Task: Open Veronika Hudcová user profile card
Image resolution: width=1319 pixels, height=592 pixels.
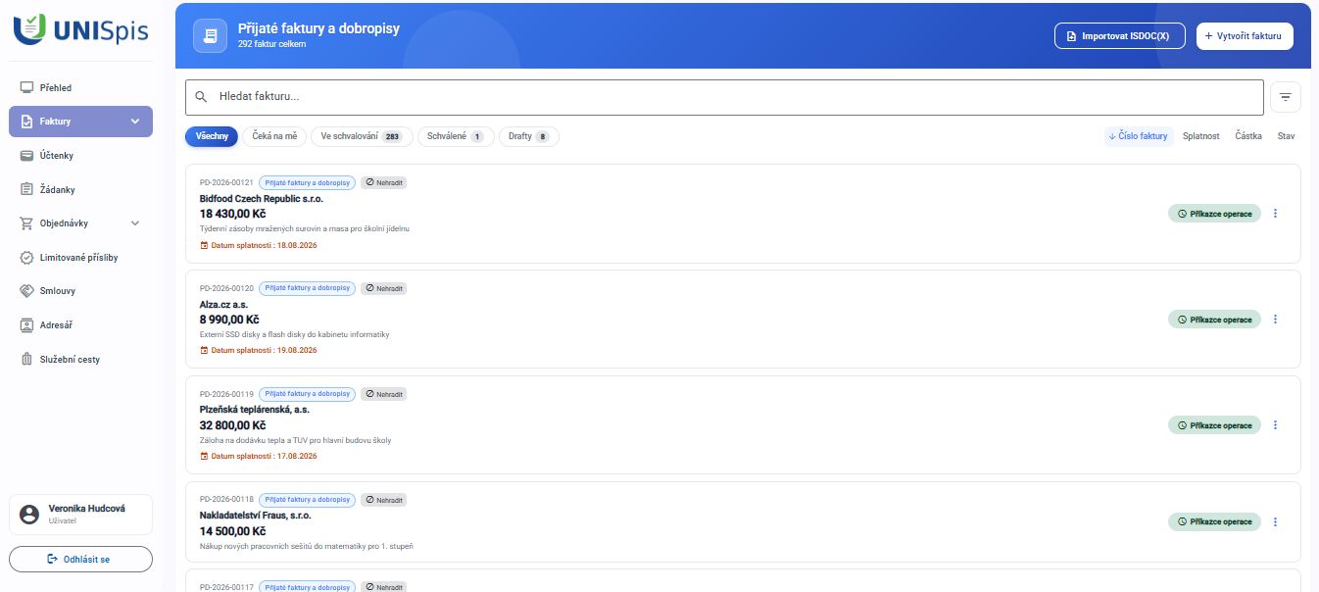Action: point(80,515)
